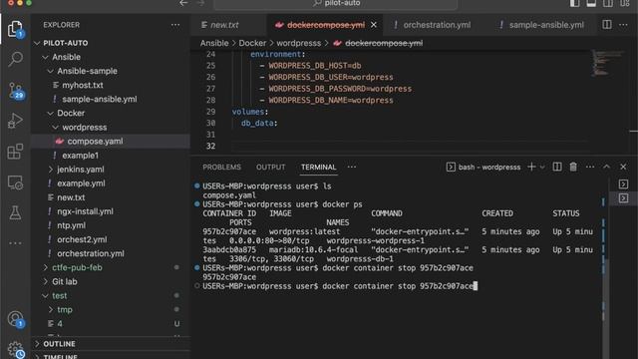Toggle the bottom panel layout button

click(591, 3)
